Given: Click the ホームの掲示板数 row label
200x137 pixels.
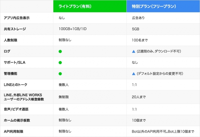Looking at the screenshot, I should coord(17,120).
